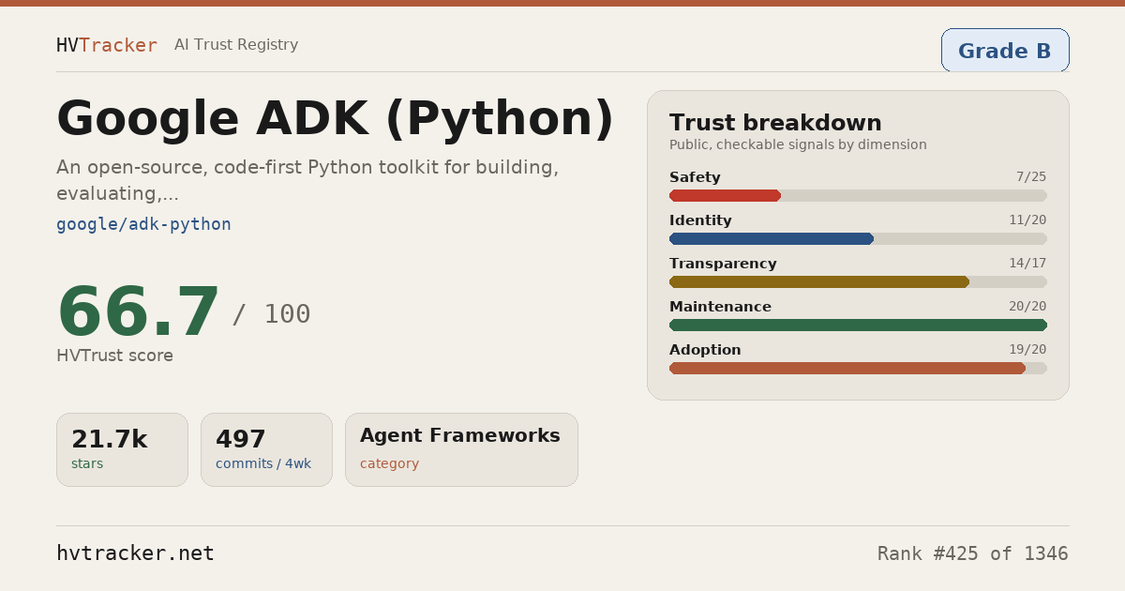Click the Safety progress bar

tap(858, 195)
